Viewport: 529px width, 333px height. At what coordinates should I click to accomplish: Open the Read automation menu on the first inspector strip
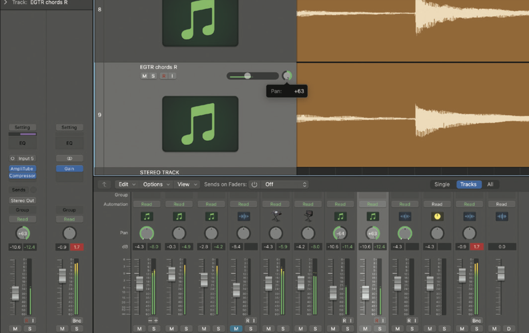coord(23,219)
